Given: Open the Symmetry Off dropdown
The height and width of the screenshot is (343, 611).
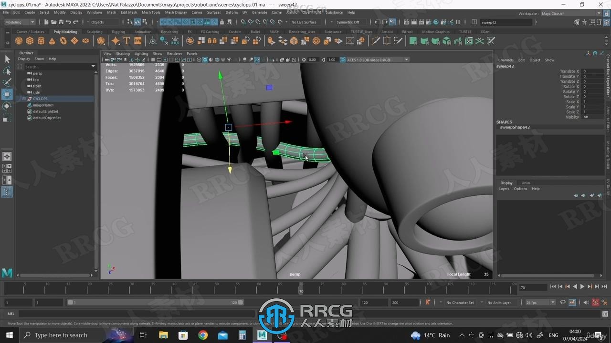Looking at the screenshot, I should click(350, 22).
